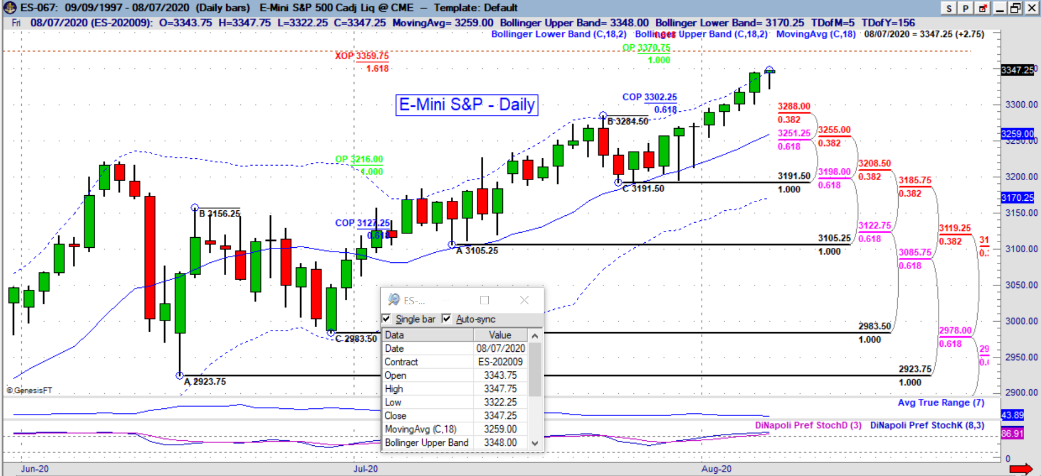Select the Close row in the data table
1041x476 pixels.
point(455,416)
